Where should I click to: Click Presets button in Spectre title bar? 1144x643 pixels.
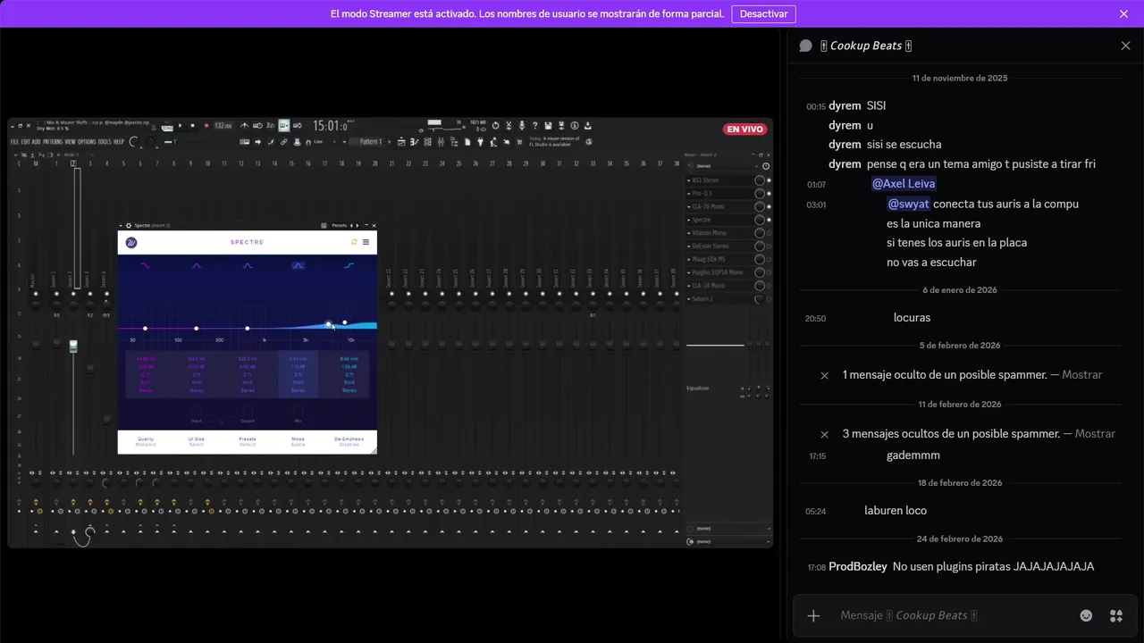(340, 226)
